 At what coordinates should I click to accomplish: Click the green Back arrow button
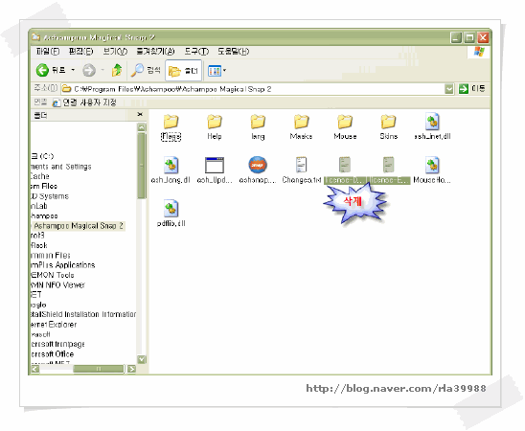[42, 70]
